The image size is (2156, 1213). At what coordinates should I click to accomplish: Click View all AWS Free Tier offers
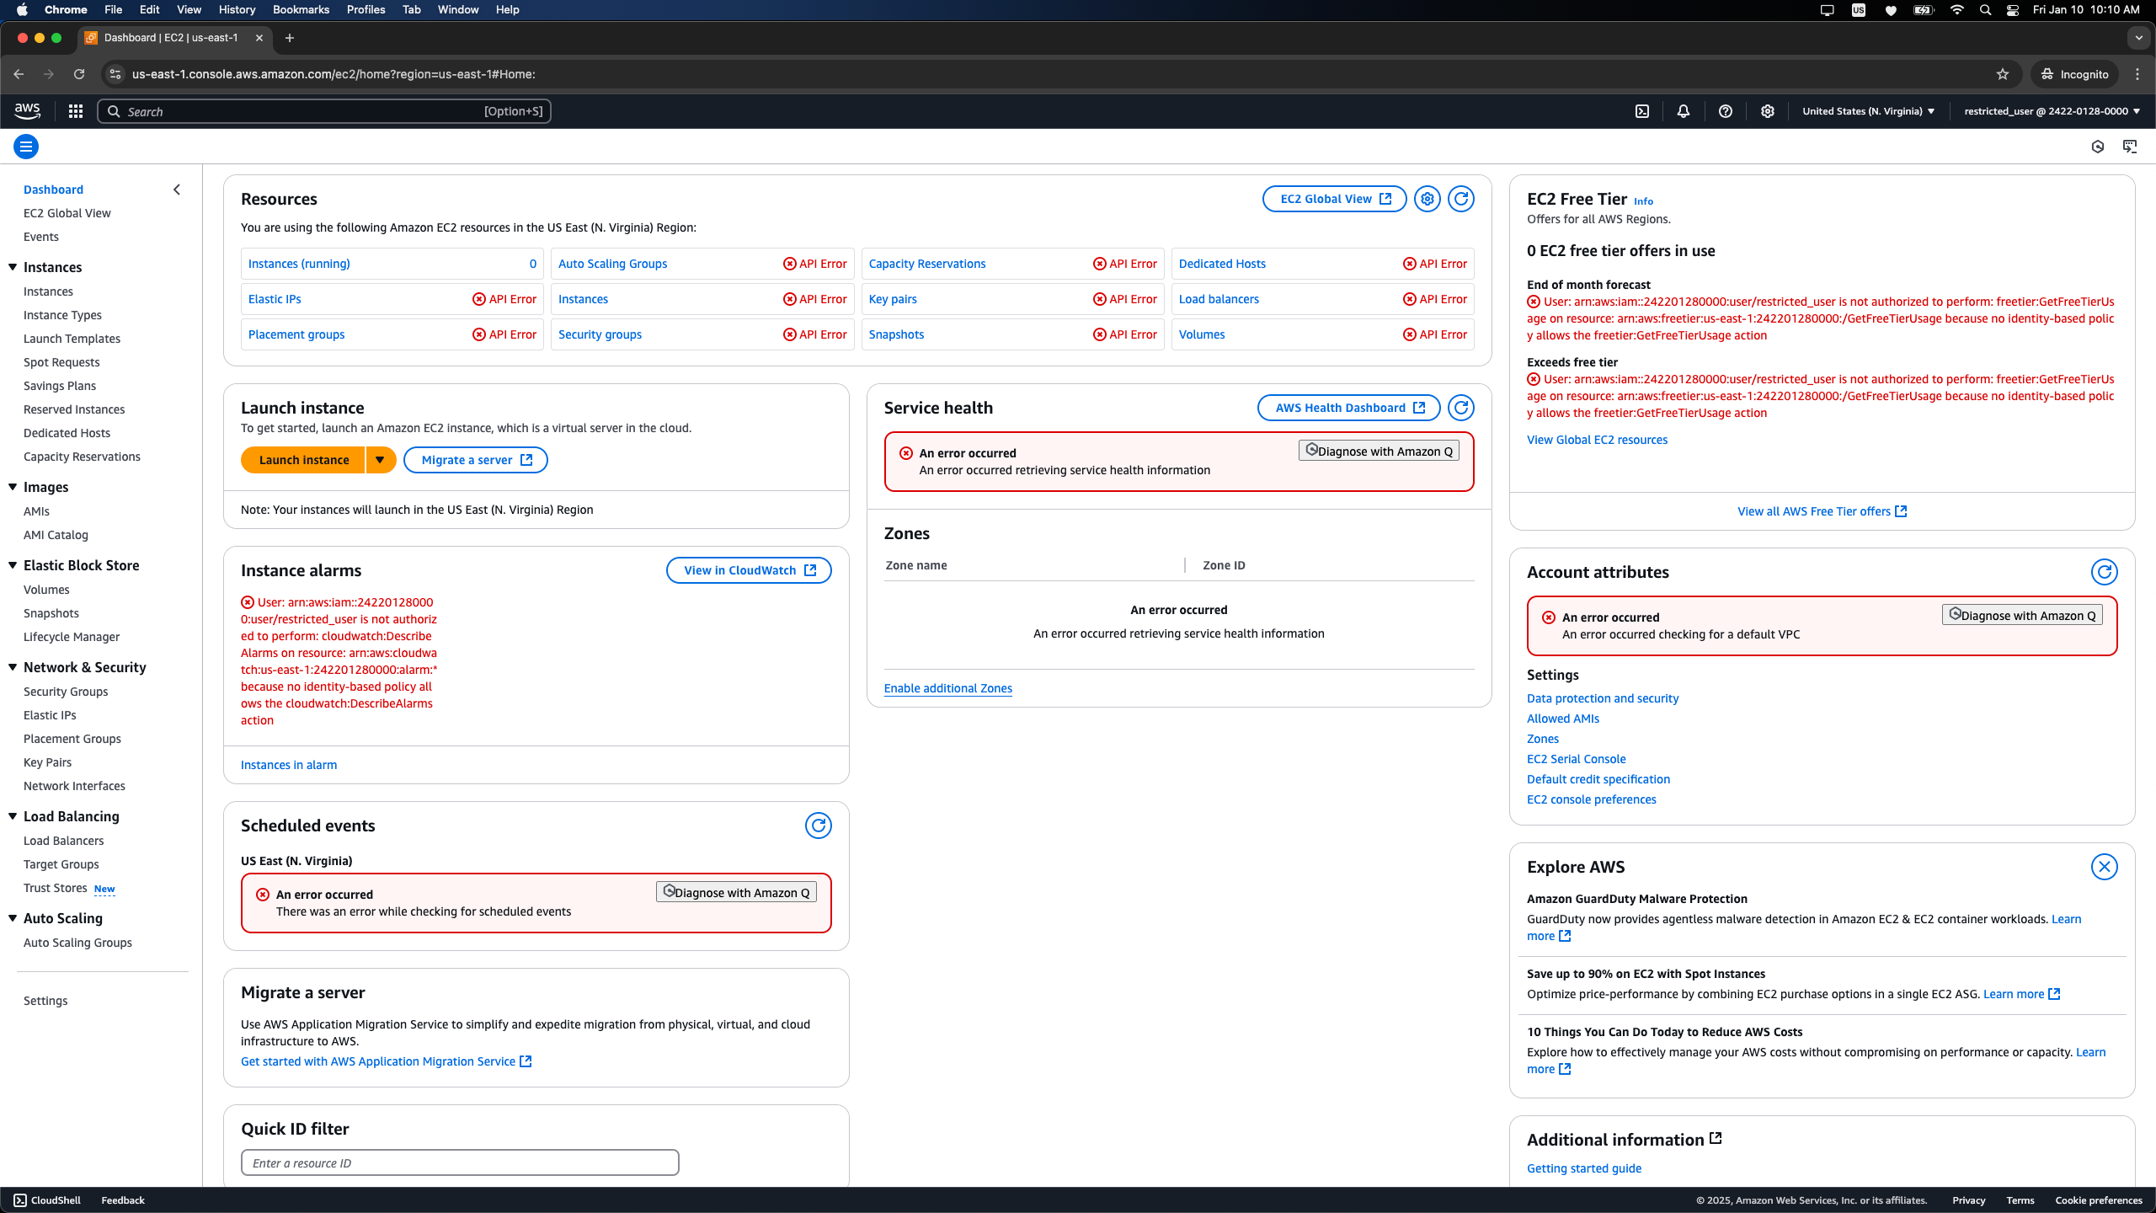tap(1822, 511)
